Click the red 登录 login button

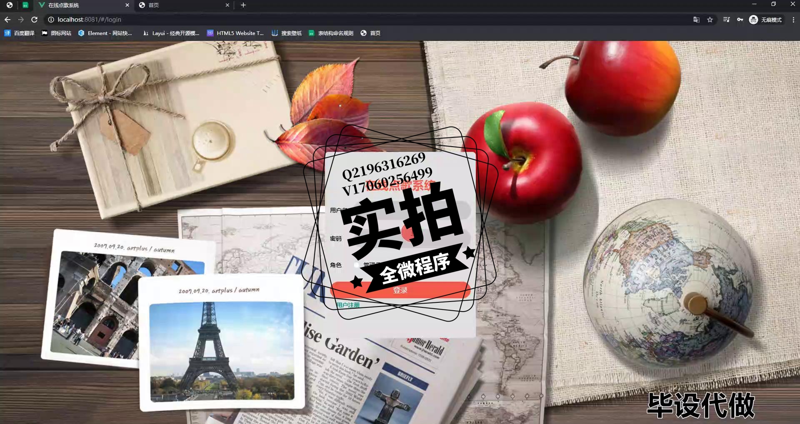click(400, 290)
